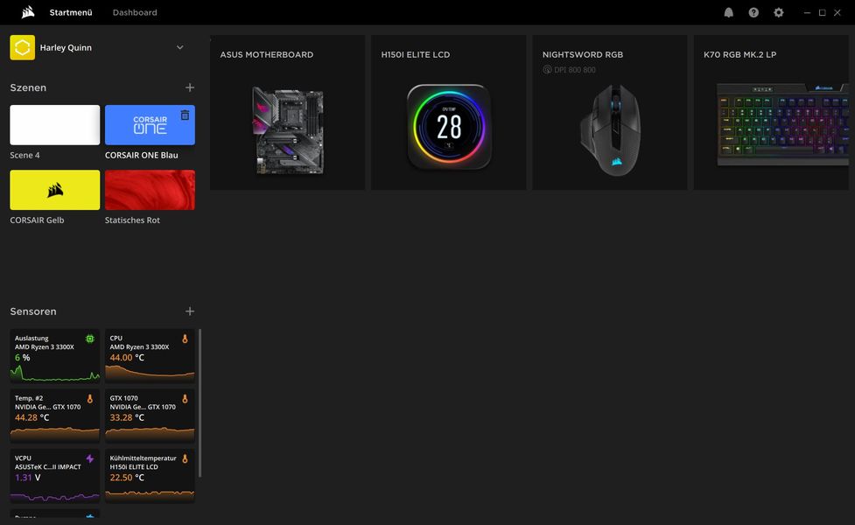Open the K70 RGB MK.2 LP card
This screenshot has width=855, height=525.
click(x=771, y=113)
